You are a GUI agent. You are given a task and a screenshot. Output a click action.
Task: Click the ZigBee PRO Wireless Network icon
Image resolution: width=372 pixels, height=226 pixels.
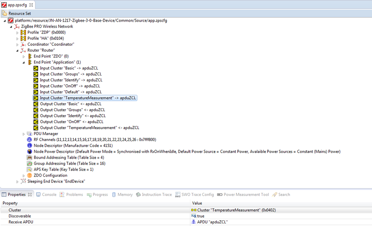pyautogui.click(x=17, y=26)
